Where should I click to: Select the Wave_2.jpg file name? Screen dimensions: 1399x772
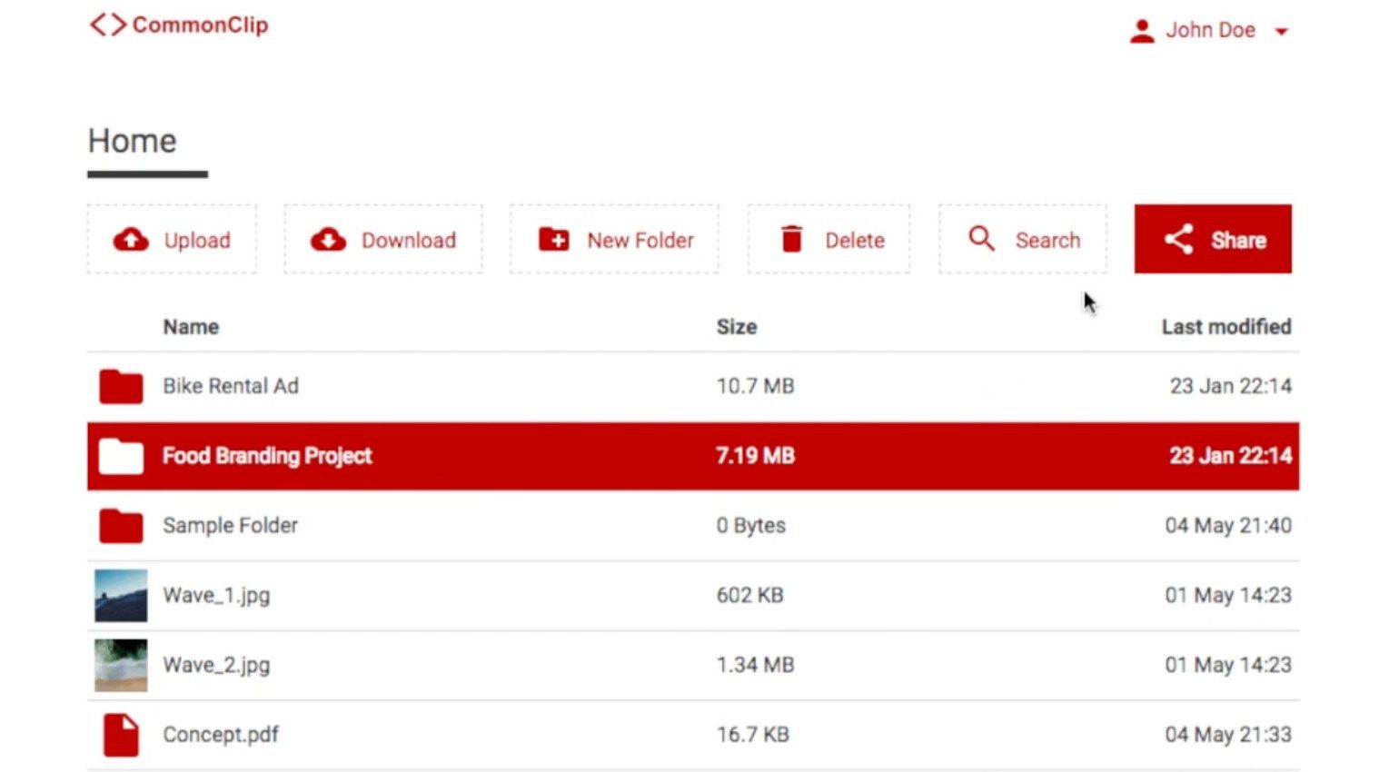point(216,666)
